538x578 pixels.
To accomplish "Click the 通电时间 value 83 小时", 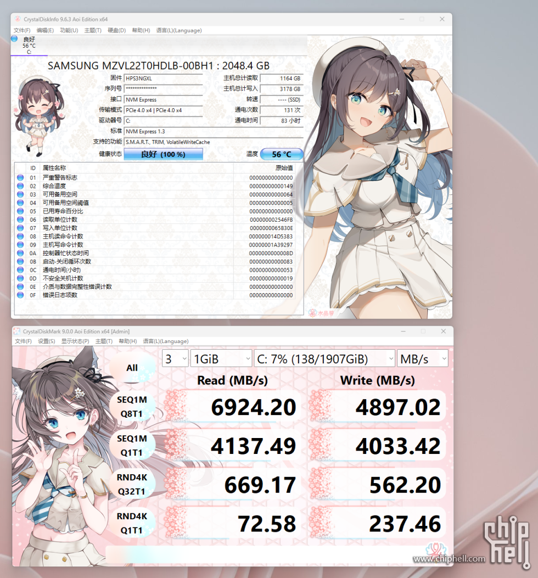I will point(282,121).
